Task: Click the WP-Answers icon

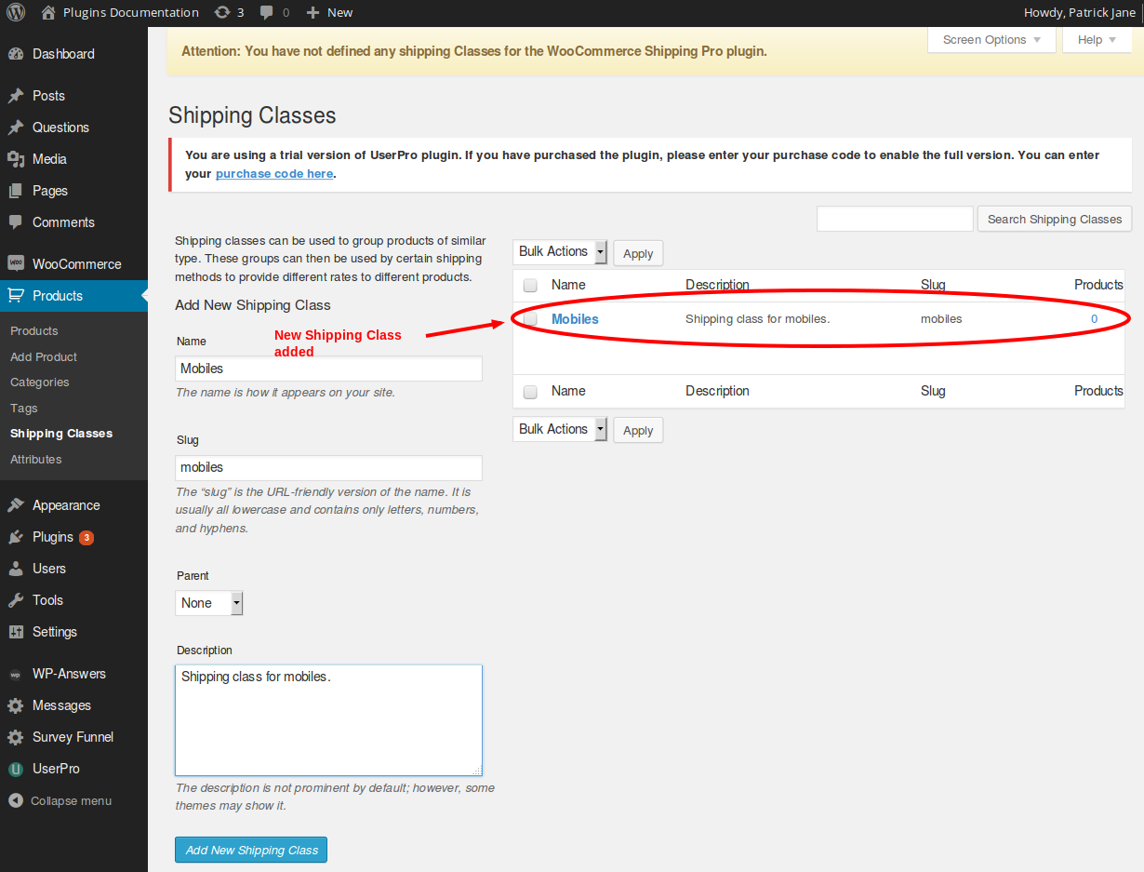Action: point(16,674)
